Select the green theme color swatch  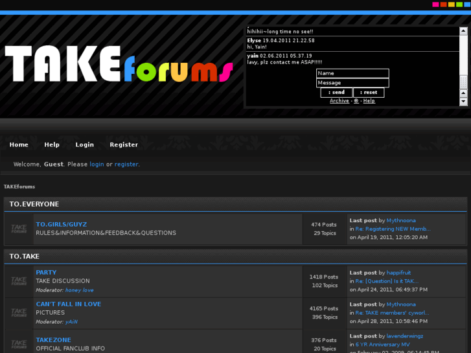(x=459, y=5)
